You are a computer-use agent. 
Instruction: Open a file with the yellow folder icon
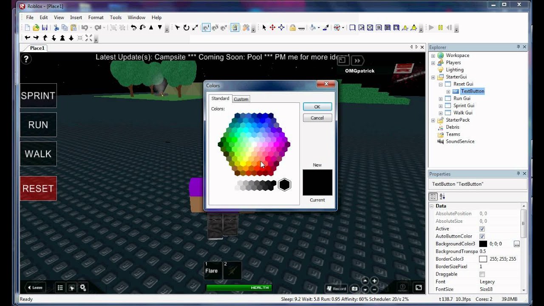point(36,28)
